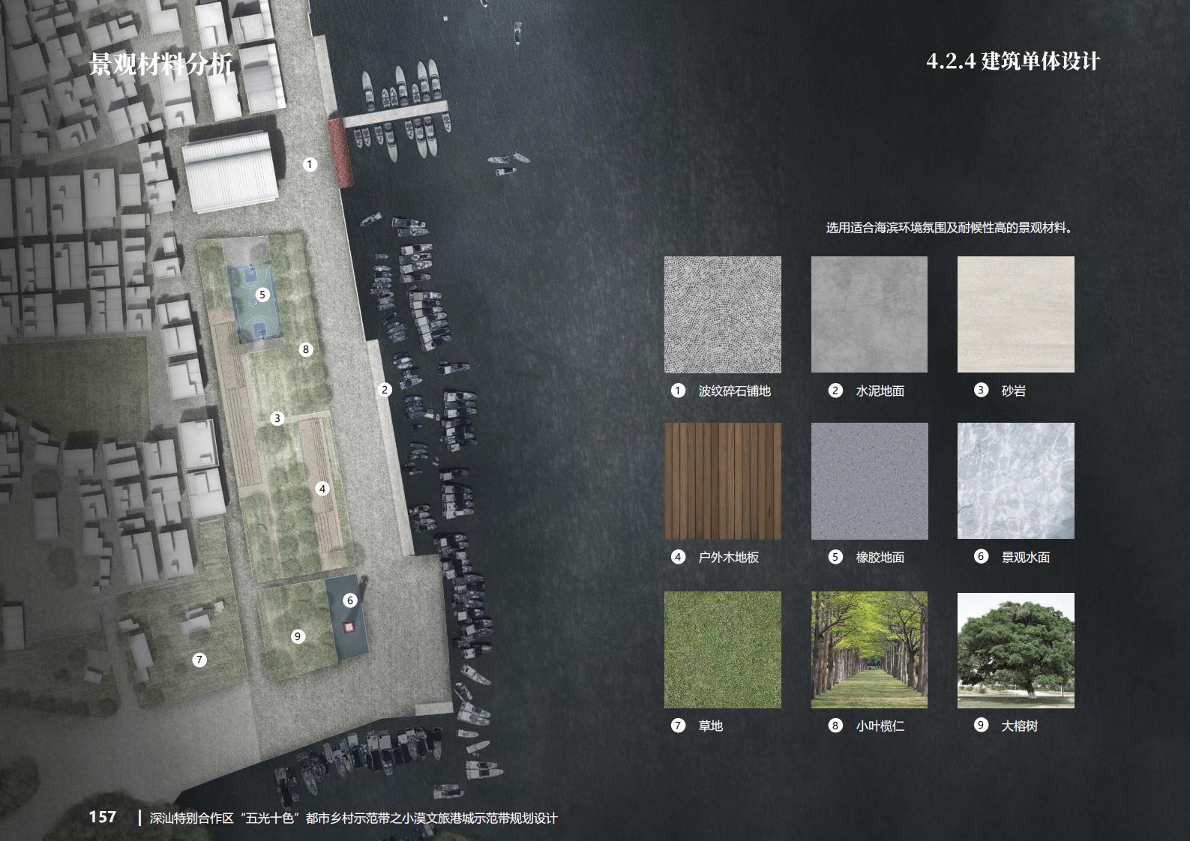This screenshot has width=1190, height=841.
Task: Click the 4.2.4 建筑单体设计 section title
Action: [1013, 61]
